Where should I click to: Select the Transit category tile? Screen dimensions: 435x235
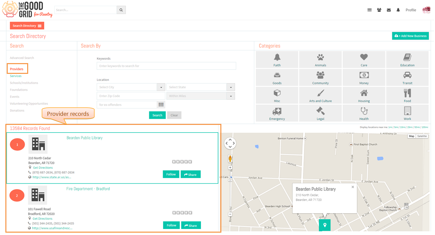click(x=407, y=77)
